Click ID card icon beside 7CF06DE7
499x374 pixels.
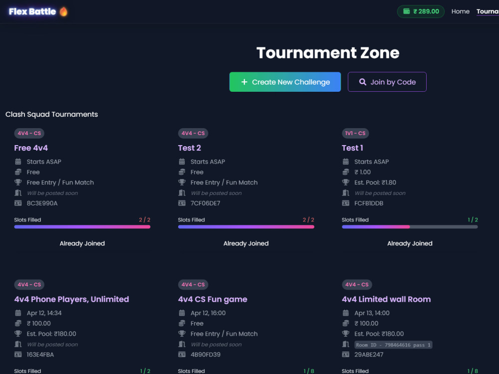point(182,203)
